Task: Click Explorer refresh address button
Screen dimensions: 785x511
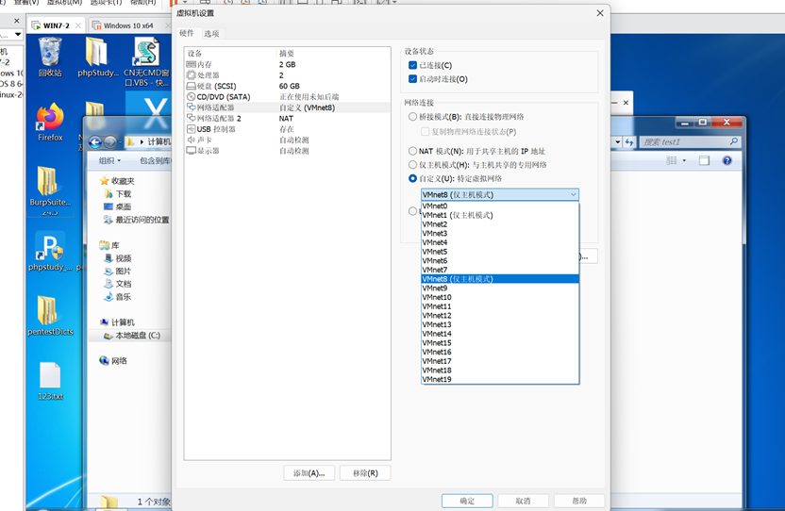Action: (629, 142)
